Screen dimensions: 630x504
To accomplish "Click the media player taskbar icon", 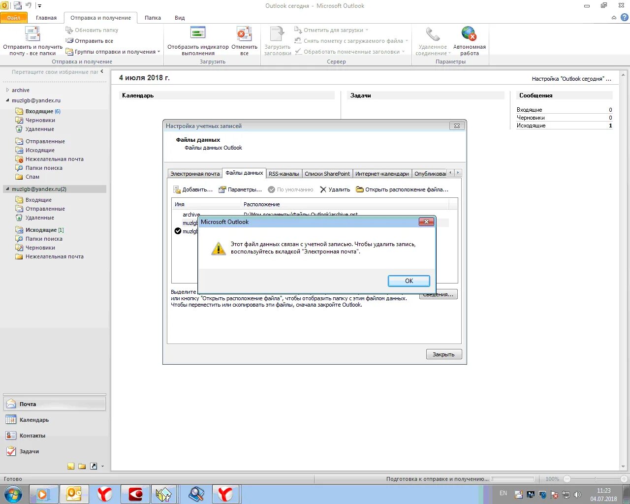I will click(x=44, y=494).
